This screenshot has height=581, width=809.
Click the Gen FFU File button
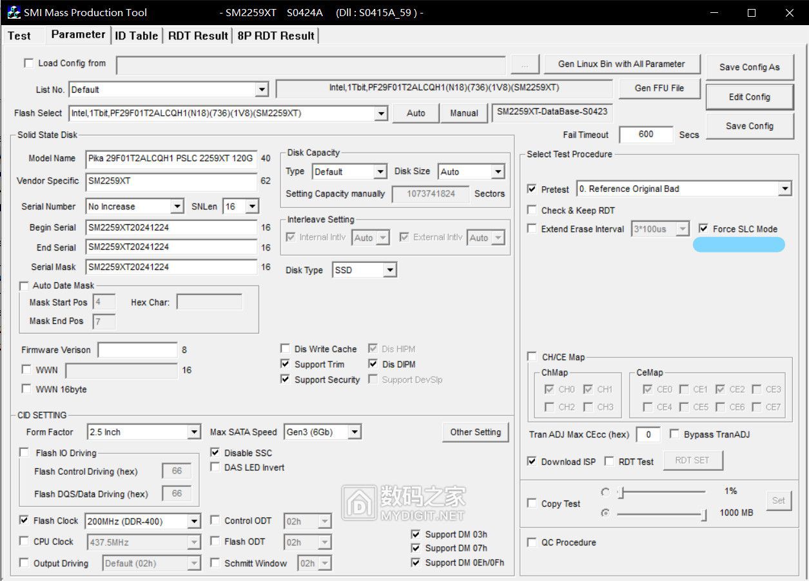pyautogui.click(x=659, y=88)
